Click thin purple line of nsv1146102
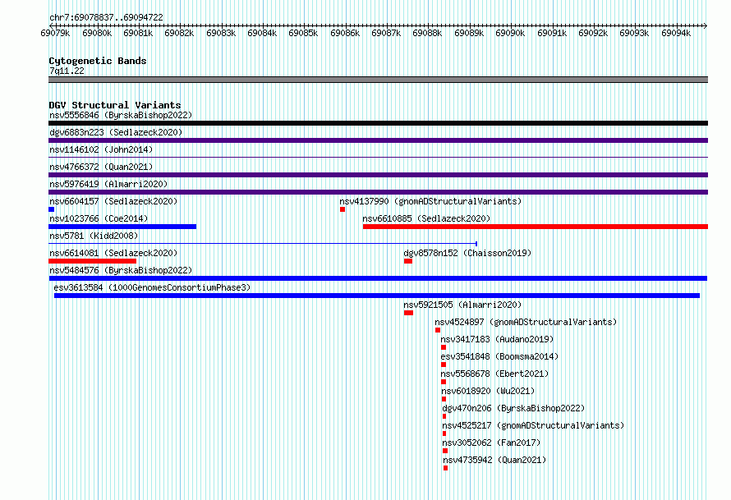The width and height of the screenshot is (731, 500). point(378,158)
